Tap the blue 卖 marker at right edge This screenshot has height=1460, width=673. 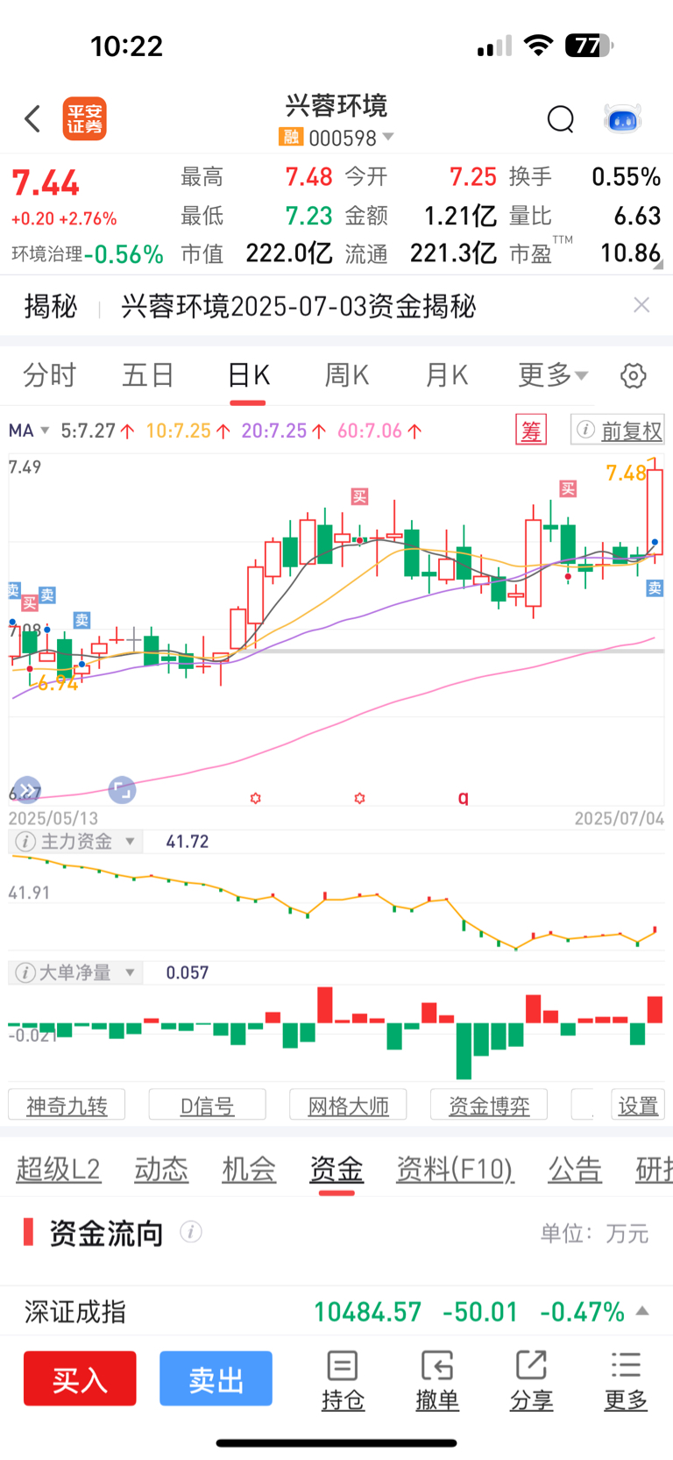pos(655,588)
